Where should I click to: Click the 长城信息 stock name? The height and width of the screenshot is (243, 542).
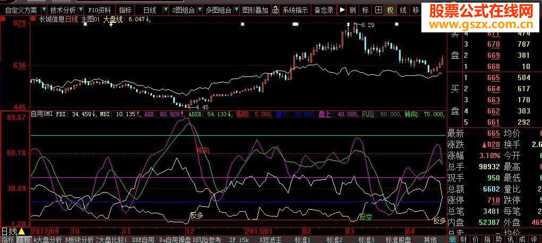(52, 19)
